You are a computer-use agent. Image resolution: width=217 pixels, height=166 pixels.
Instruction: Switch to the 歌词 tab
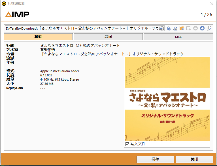[108, 37]
